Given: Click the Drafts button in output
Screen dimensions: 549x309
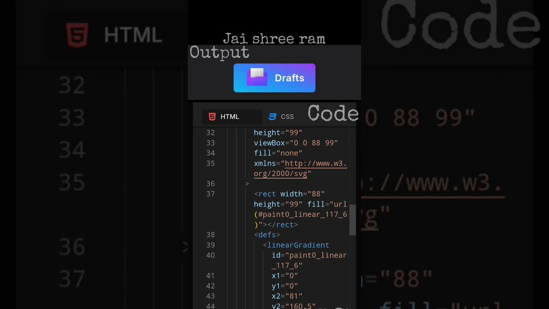Looking at the screenshot, I should [274, 78].
